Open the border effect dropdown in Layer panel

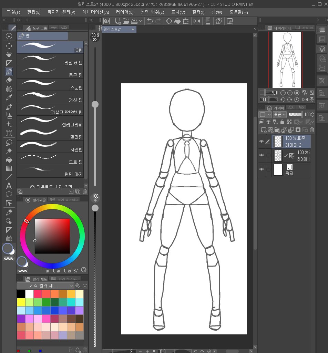click(x=265, y=115)
